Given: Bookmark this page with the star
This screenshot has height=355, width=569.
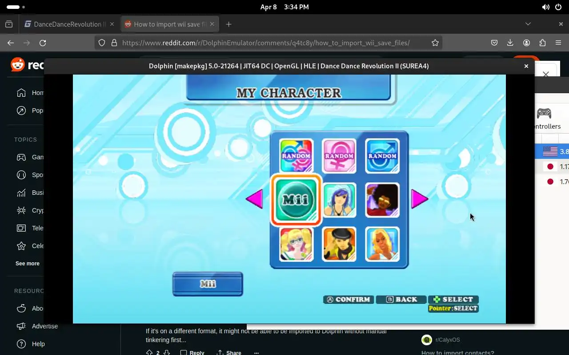Looking at the screenshot, I should click(435, 43).
